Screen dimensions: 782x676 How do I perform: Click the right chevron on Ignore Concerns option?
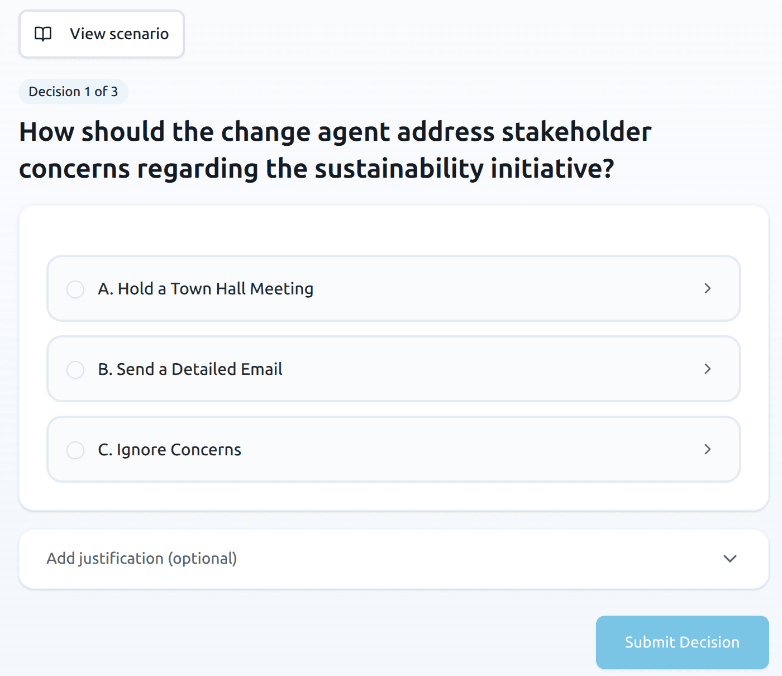(x=707, y=449)
